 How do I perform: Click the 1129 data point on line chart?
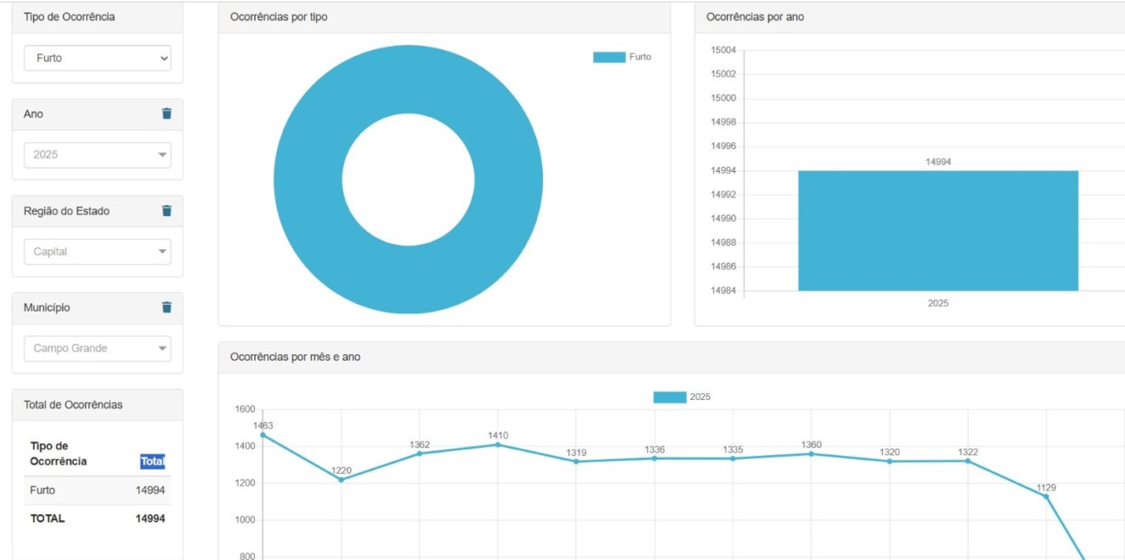coord(1046,496)
